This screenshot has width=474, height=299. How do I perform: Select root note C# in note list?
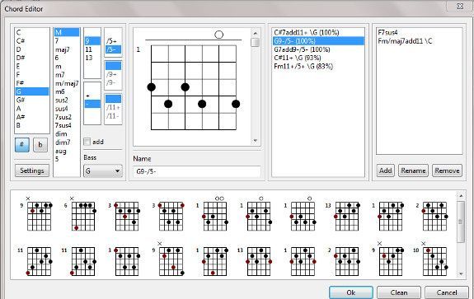coord(32,41)
